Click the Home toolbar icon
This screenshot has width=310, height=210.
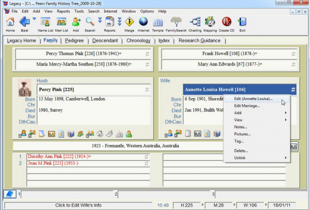[x=10, y=23]
